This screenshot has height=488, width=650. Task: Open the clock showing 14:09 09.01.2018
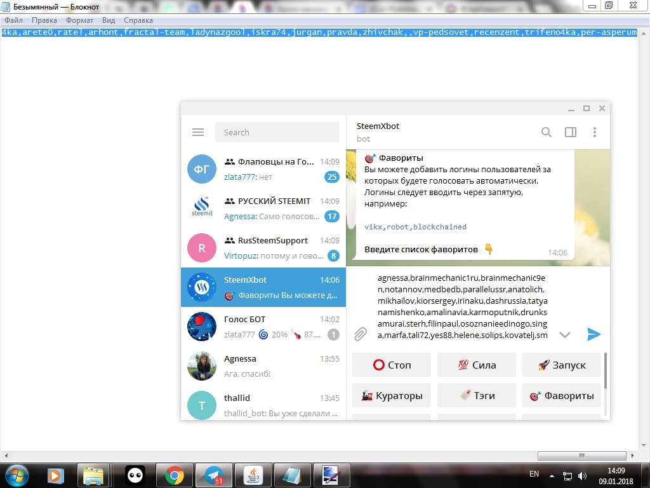(616, 476)
